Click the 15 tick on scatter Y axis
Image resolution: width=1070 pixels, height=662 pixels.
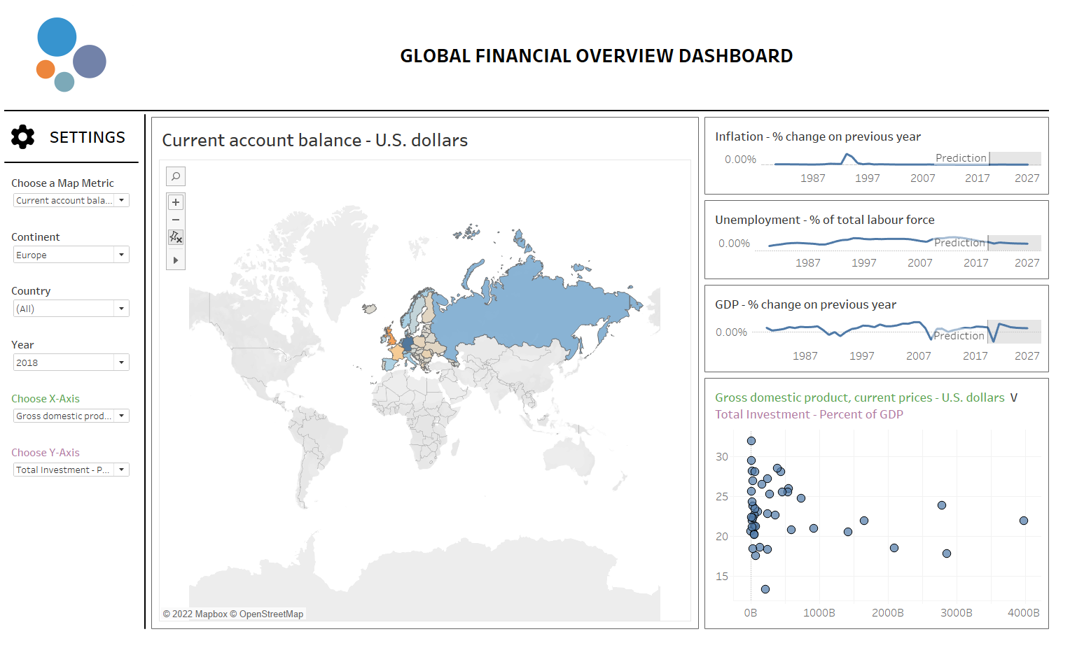coord(722,577)
